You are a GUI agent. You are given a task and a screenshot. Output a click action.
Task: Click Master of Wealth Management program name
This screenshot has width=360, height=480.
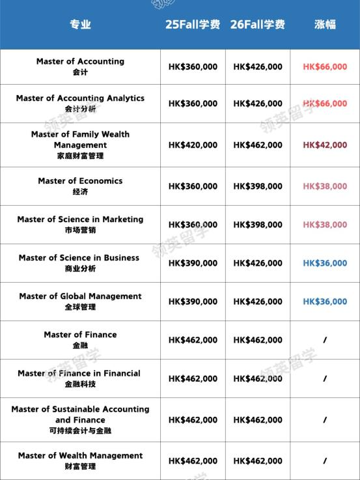coord(80,460)
